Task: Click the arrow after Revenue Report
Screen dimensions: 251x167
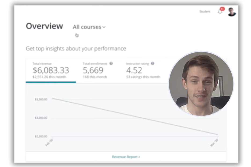Action: (x=139, y=157)
